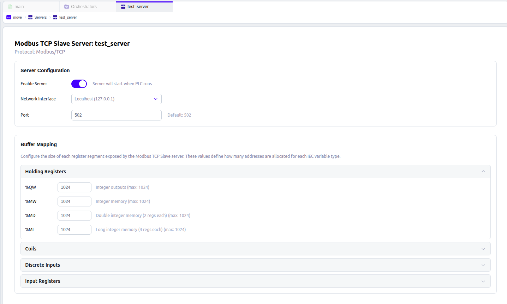This screenshot has width=507, height=304.
Task: Edit the %MW register size field
Action: pyautogui.click(x=74, y=201)
